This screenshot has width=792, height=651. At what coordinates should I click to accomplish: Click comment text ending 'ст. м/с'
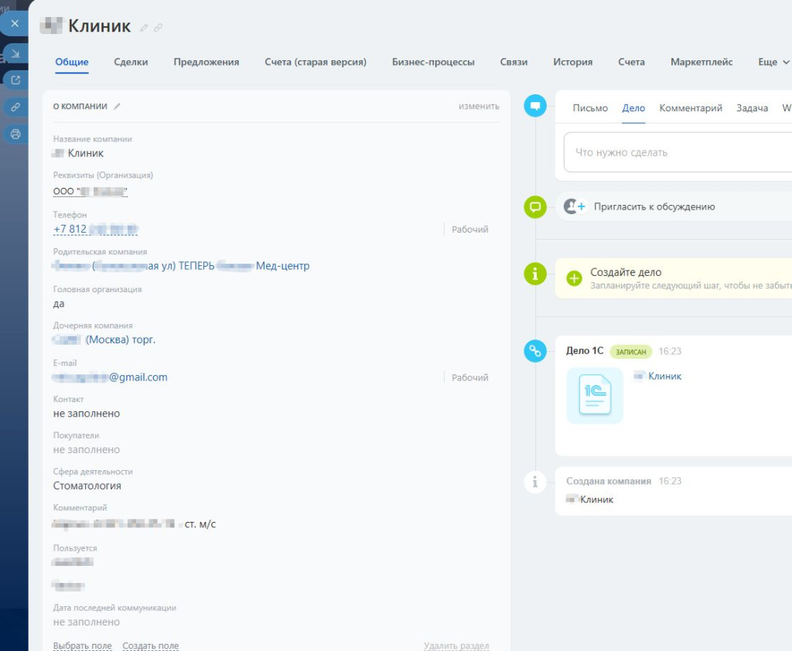pos(134,524)
